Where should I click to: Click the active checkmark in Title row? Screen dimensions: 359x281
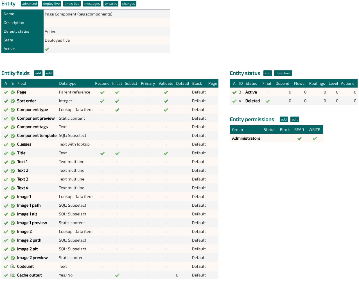click(6, 153)
